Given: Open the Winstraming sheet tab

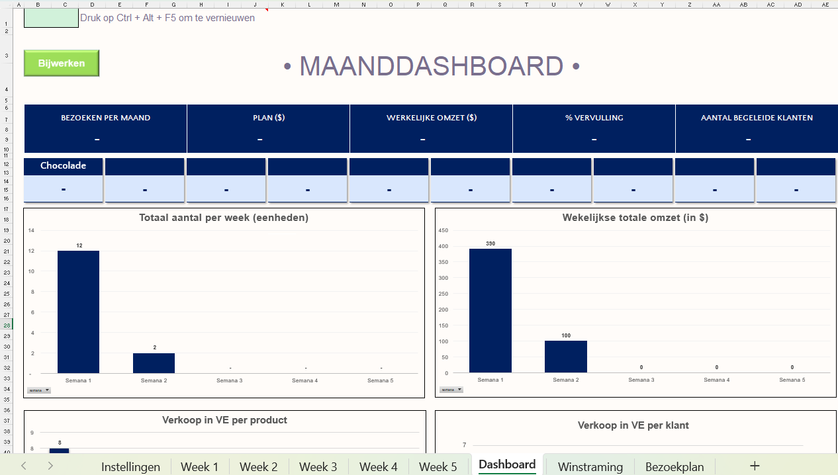Looking at the screenshot, I should [590, 466].
